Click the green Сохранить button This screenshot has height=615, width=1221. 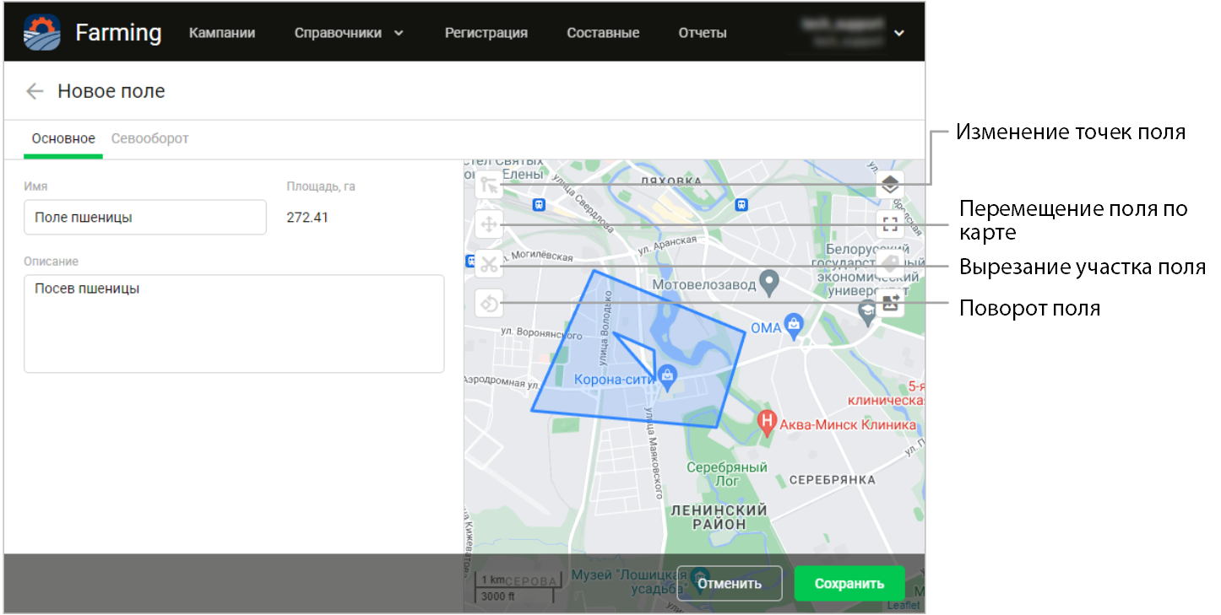(849, 583)
